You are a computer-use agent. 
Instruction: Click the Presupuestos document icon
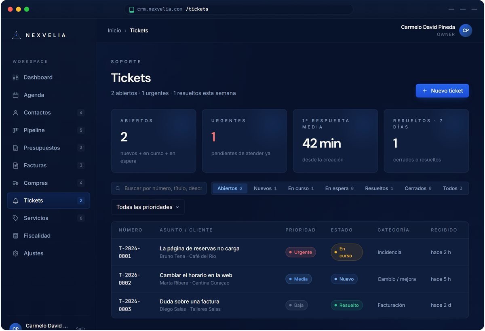(15, 148)
